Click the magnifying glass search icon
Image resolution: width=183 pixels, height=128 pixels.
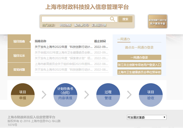113,19
